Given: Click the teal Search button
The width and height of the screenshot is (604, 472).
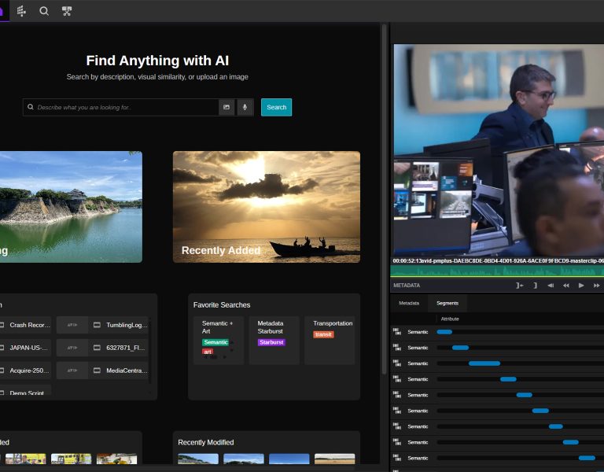Looking at the screenshot, I should (x=276, y=107).
